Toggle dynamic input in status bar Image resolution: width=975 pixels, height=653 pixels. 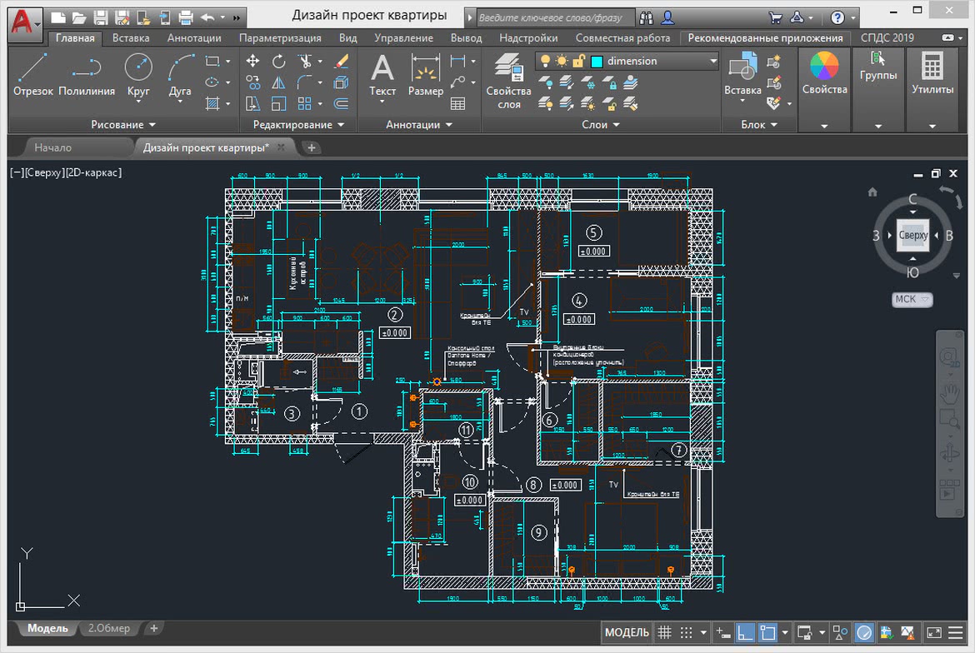click(x=723, y=632)
